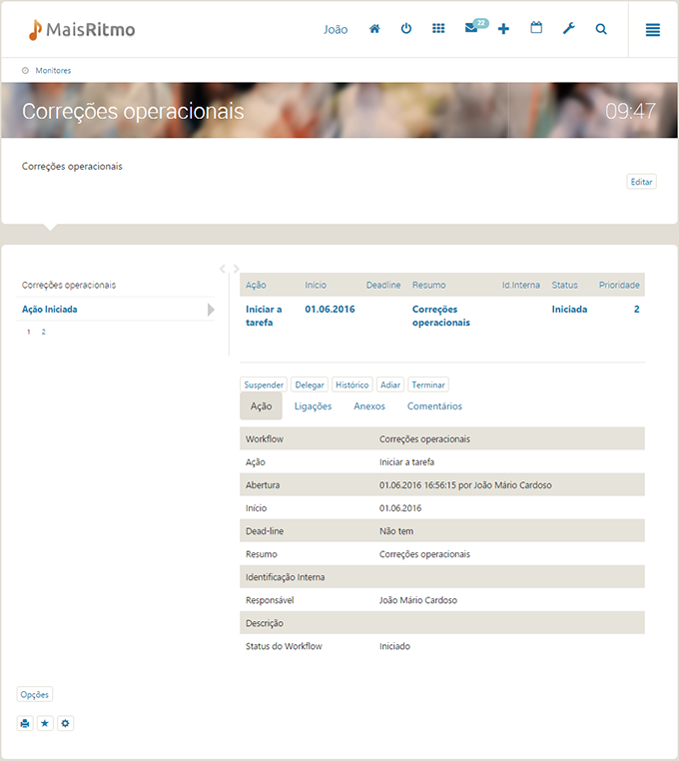Sort by Ação column header

tap(256, 285)
